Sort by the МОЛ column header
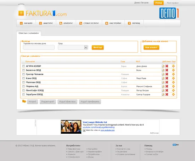195x161 pixels. click(138, 62)
